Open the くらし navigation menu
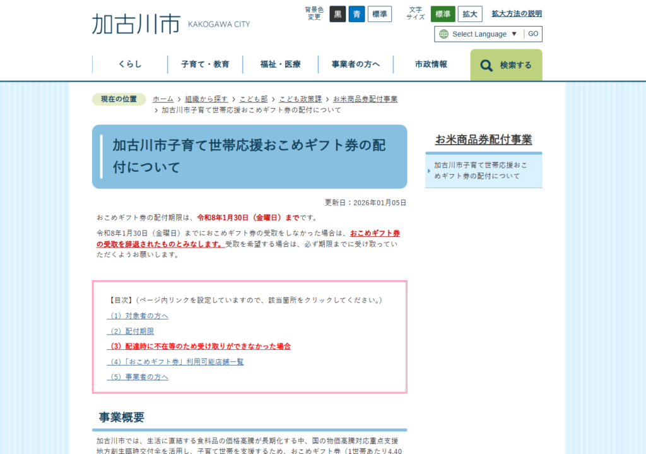The width and height of the screenshot is (646, 454). pyautogui.click(x=130, y=64)
